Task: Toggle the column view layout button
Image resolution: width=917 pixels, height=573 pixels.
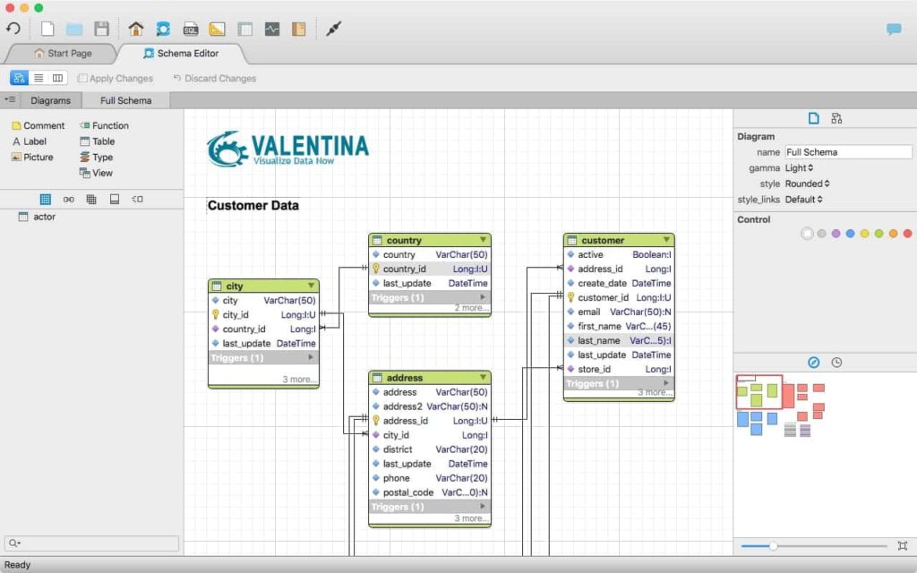Action: click(58, 78)
